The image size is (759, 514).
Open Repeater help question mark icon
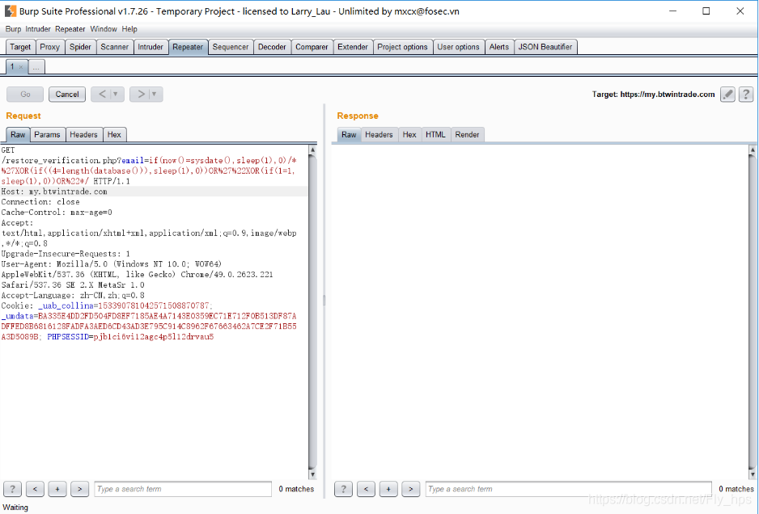coord(746,95)
